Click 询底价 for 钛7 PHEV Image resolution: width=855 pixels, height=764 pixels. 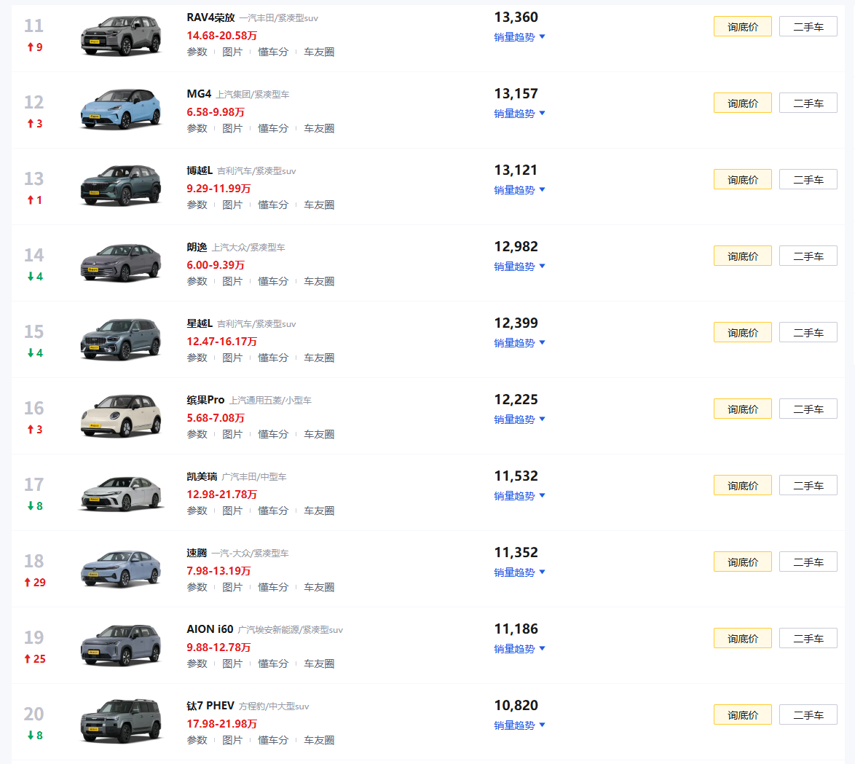[x=742, y=715]
